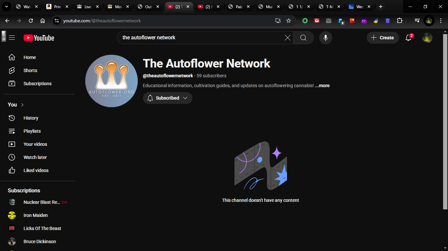Switch to the Mus tab
Viewport: 448px width, 251px height.
tap(269, 7)
